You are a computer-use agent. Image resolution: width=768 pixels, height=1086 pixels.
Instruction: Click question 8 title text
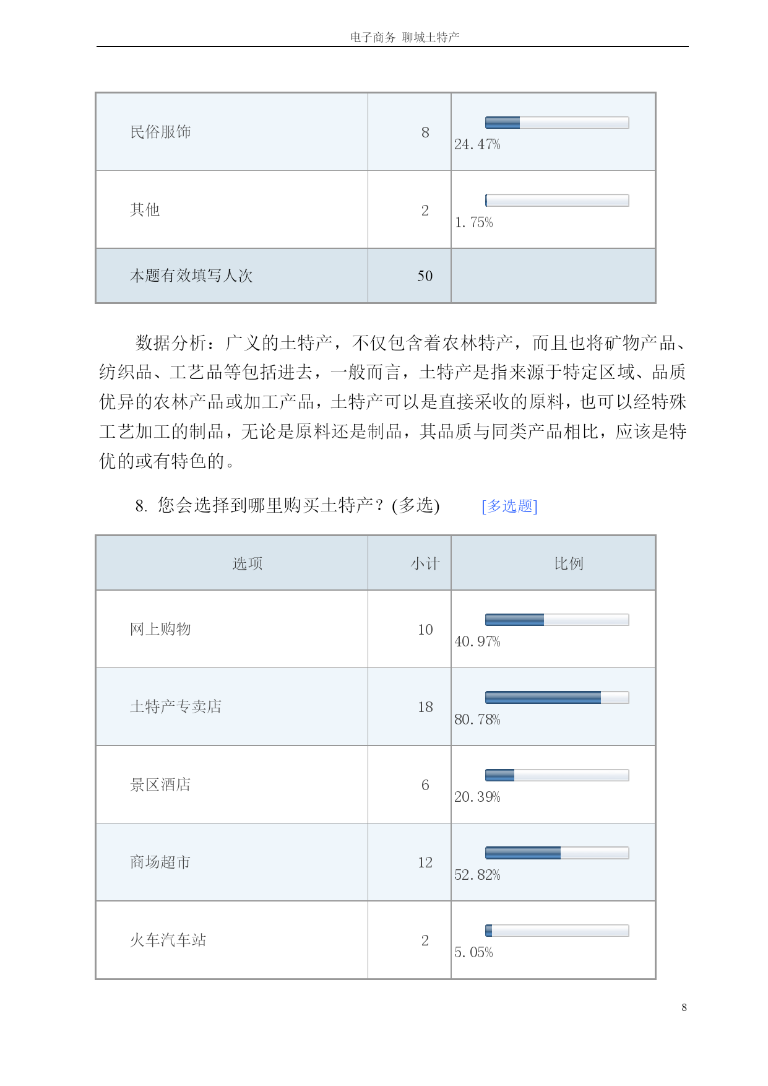click(x=287, y=505)
